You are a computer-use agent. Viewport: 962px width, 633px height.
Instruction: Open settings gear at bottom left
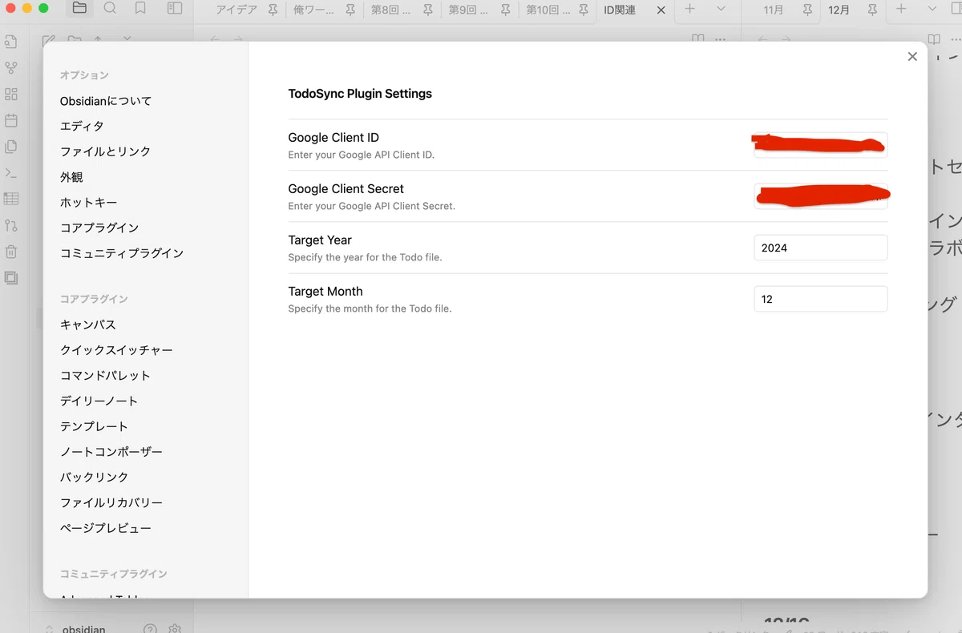point(176,629)
